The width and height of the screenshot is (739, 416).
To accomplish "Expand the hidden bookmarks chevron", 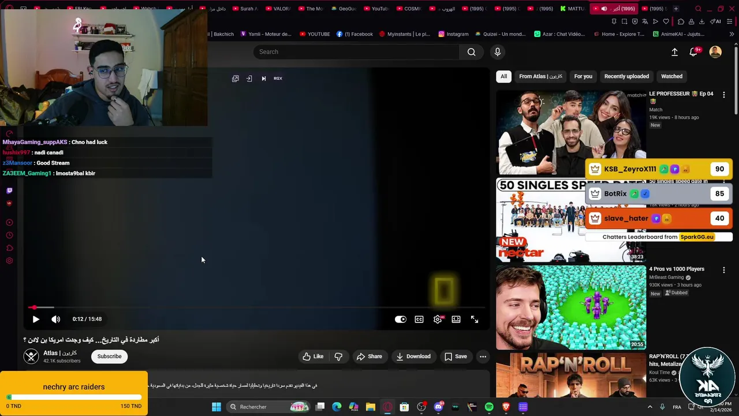I will pos(731,34).
